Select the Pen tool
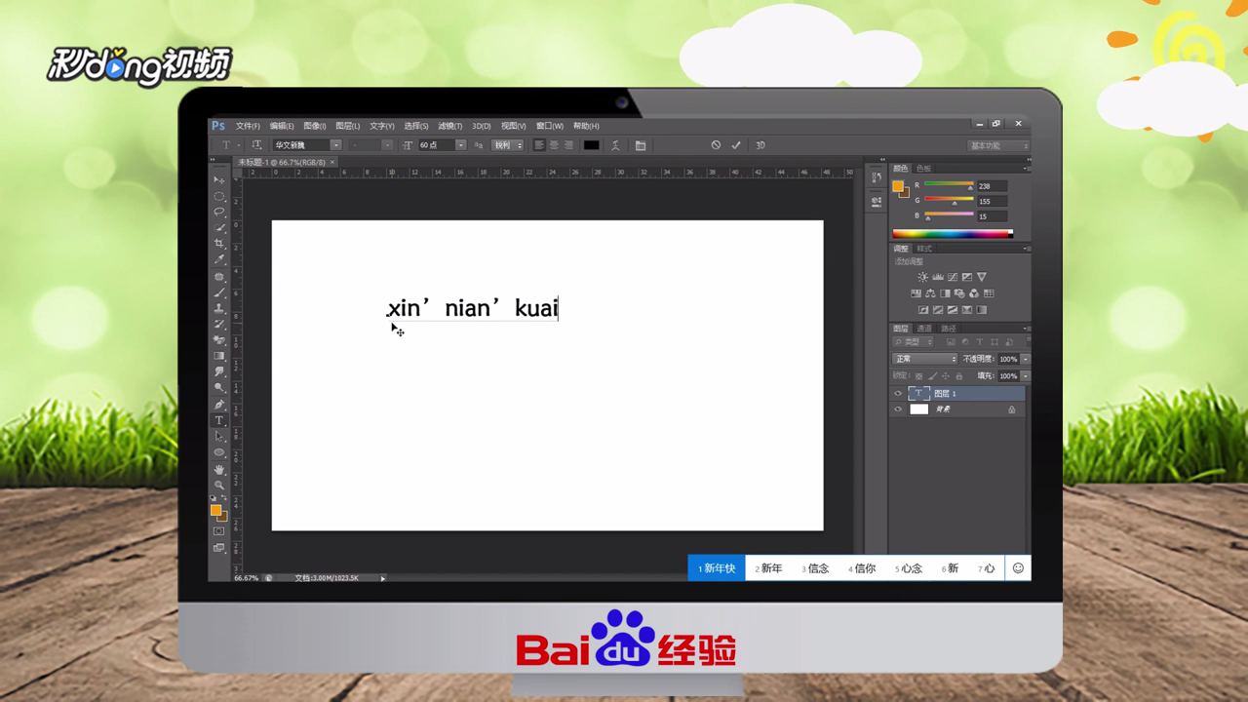 pyautogui.click(x=219, y=404)
